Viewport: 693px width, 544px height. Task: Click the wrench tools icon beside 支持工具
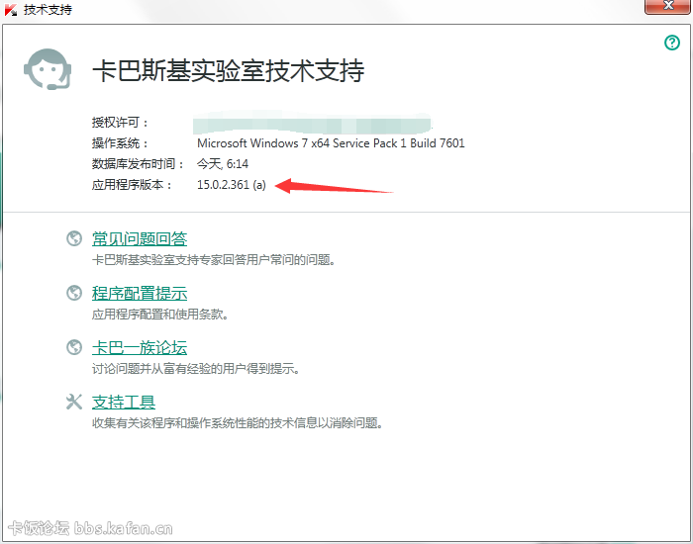coord(74,402)
